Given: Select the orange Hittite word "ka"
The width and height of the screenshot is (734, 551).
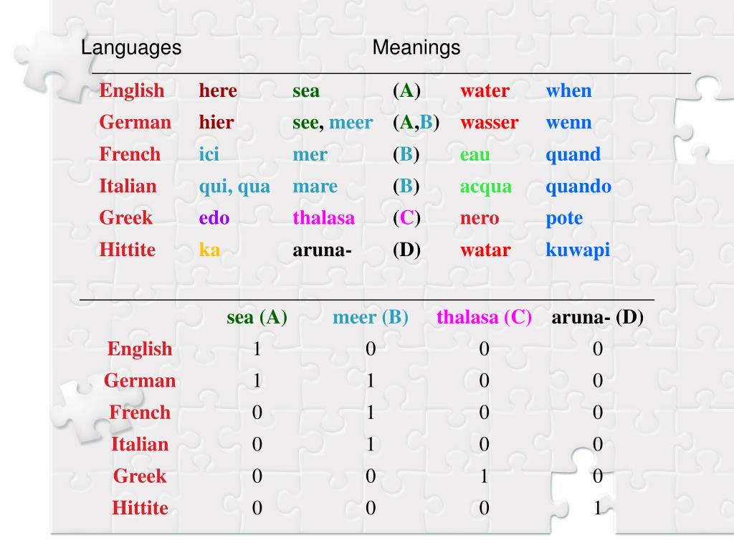Looking at the screenshot, I should (x=209, y=250).
